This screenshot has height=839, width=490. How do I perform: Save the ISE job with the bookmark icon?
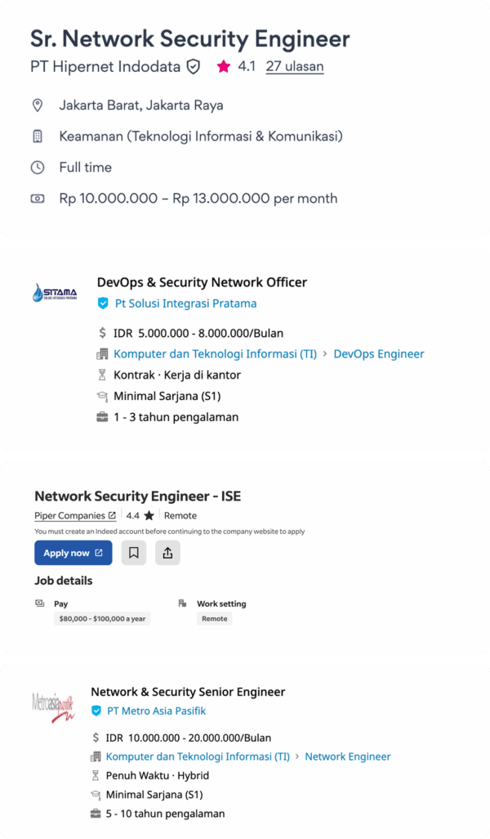134,553
